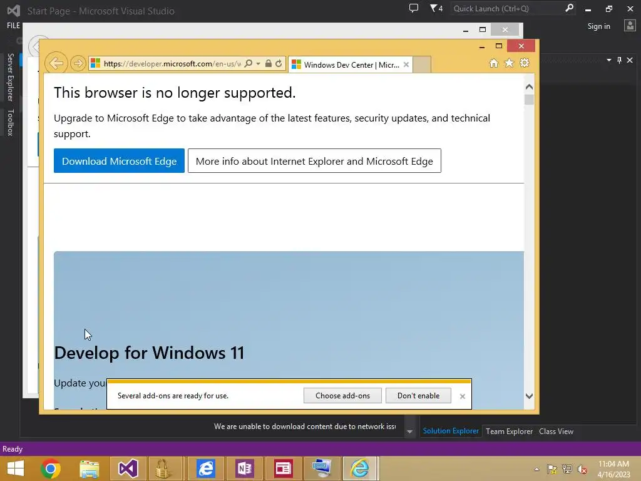Click the browser scrollbar down arrow
641x481 pixels.
point(529,396)
